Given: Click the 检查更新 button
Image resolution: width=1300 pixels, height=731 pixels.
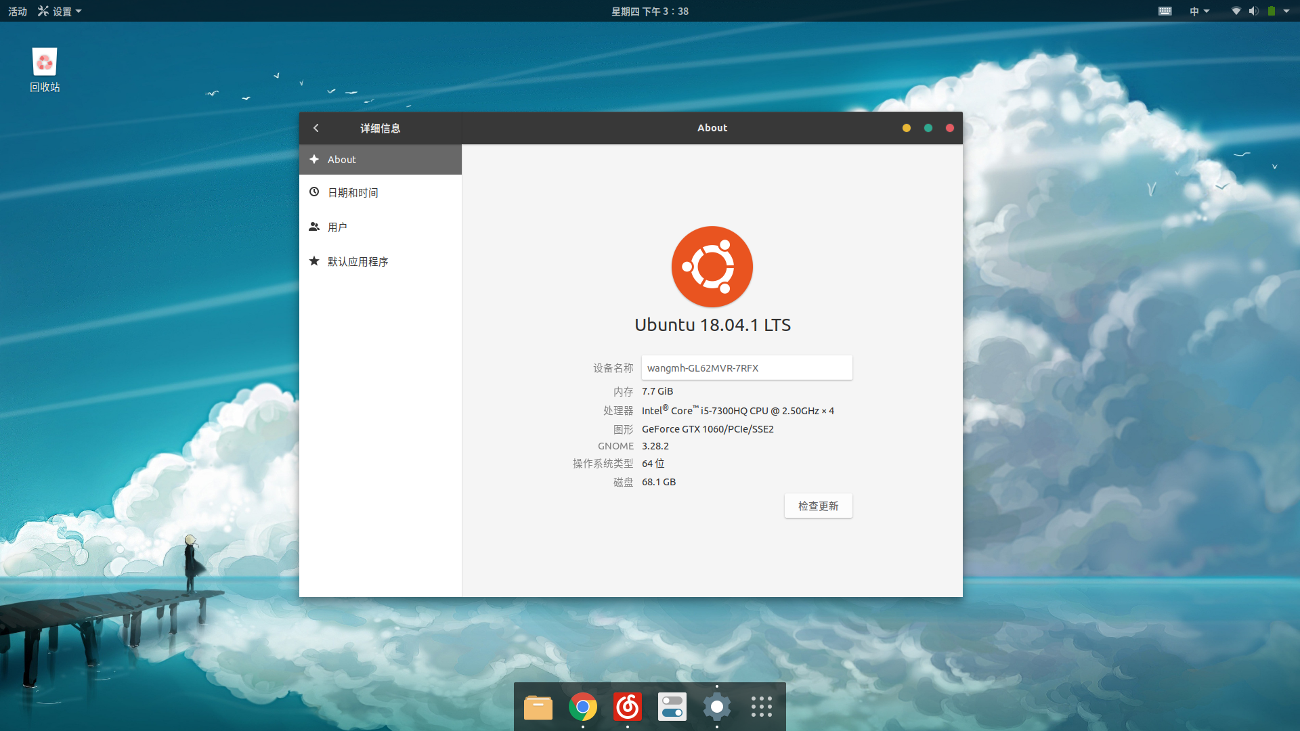Looking at the screenshot, I should [x=818, y=506].
